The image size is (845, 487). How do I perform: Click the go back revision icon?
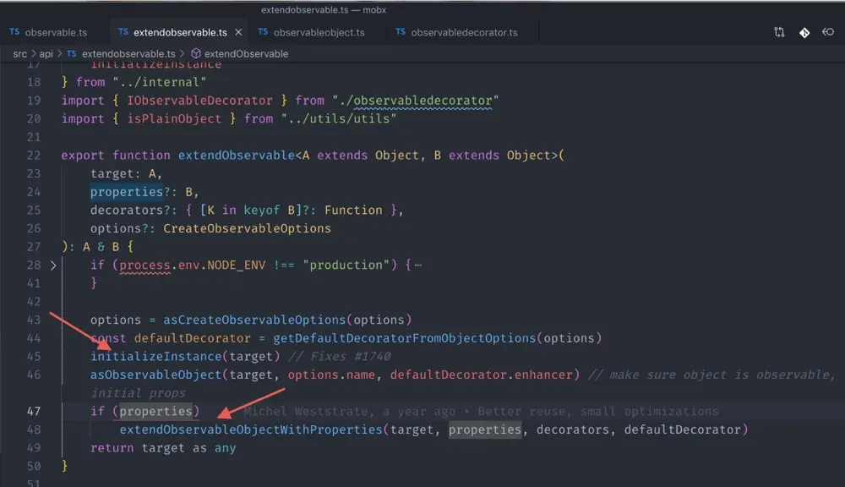(x=828, y=32)
